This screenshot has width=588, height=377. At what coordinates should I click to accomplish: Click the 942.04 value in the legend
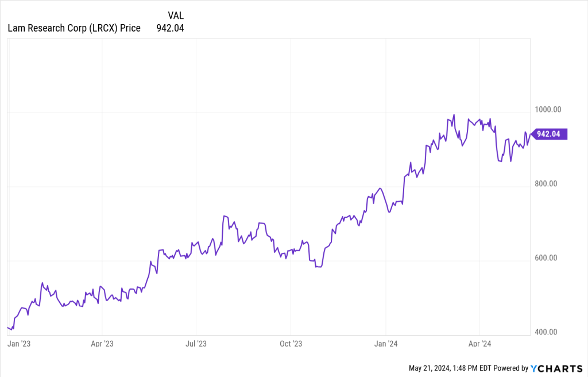170,28
